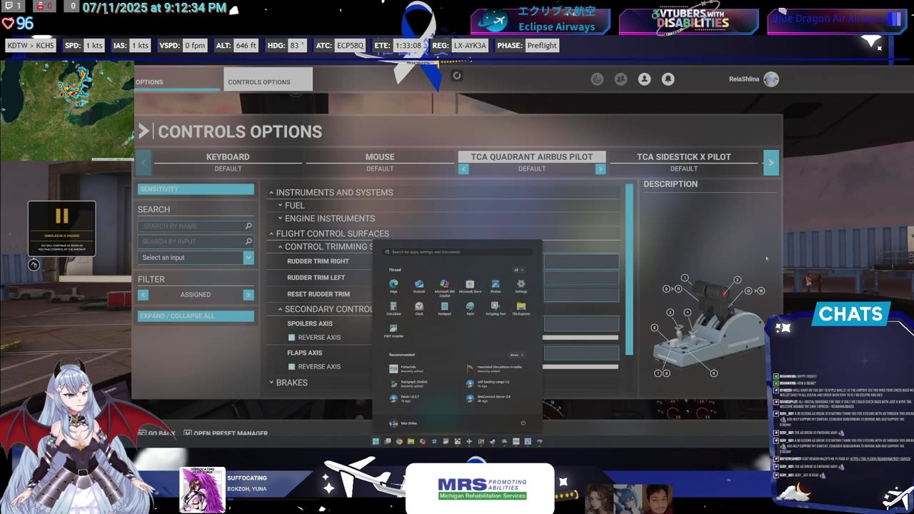Open Settings from Start menu pinned apps

click(x=521, y=286)
